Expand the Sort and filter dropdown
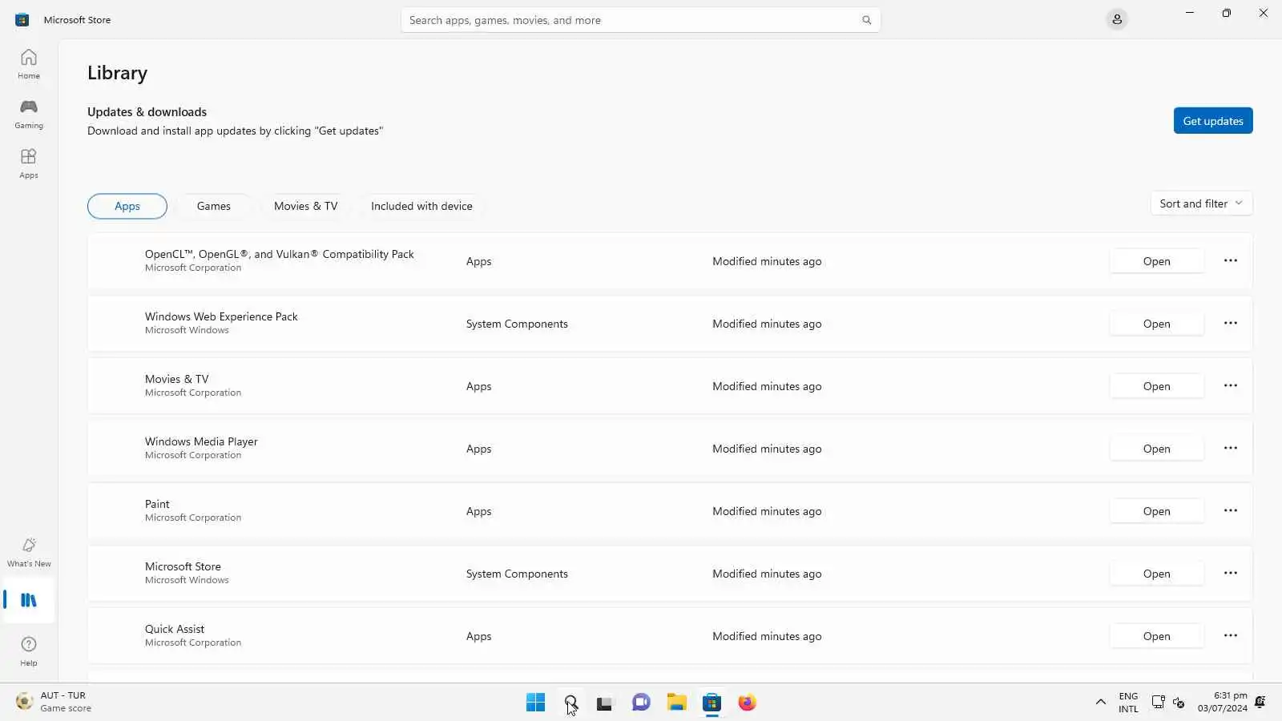This screenshot has width=1282, height=721. pos(1201,203)
